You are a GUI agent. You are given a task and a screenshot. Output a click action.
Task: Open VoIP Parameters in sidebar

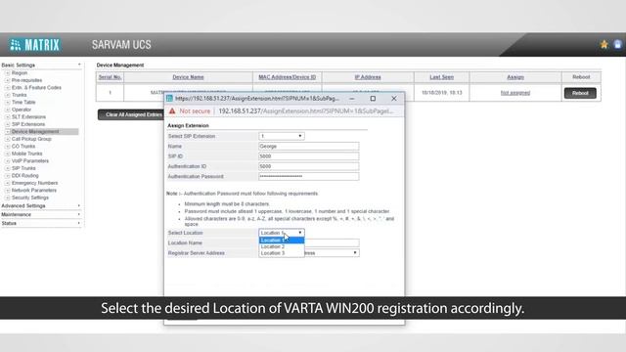[x=30, y=160]
